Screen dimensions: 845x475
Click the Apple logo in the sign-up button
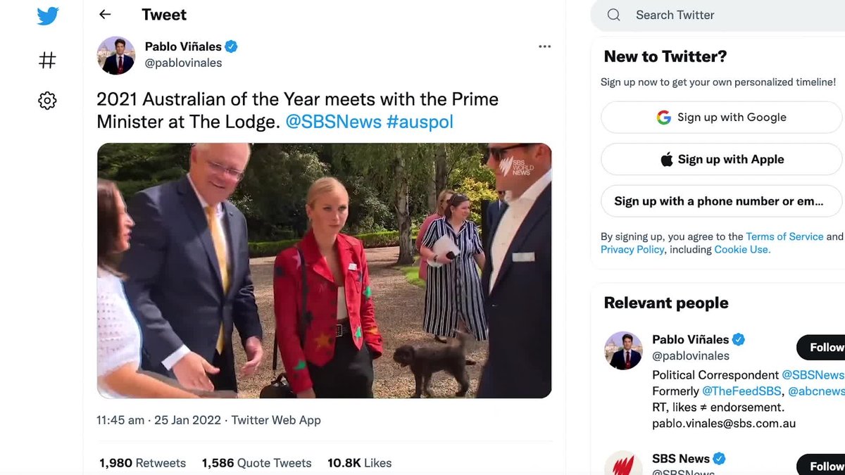[x=665, y=158]
